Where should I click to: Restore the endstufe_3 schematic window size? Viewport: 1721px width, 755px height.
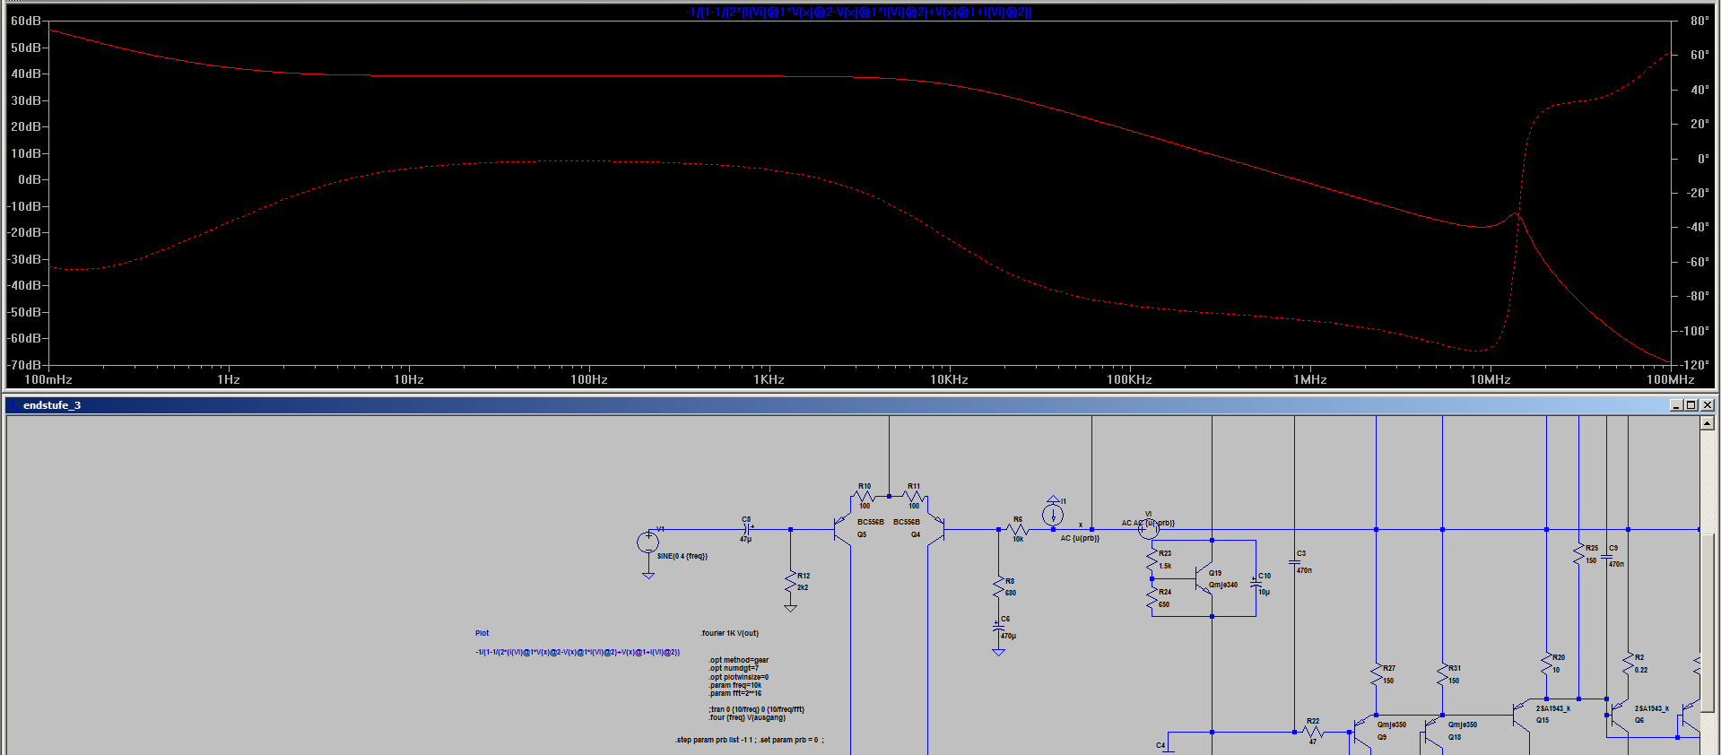pyautogui.click(x=1691, y=405)
